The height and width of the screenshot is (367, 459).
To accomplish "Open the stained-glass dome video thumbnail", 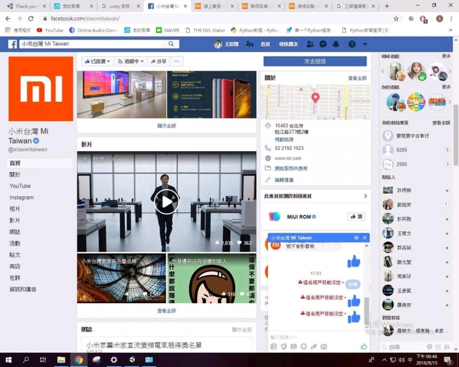I will coord(122,278).
